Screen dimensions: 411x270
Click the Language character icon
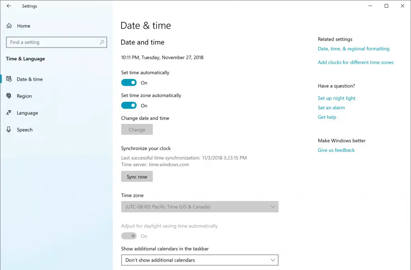[x=9, y=113]
